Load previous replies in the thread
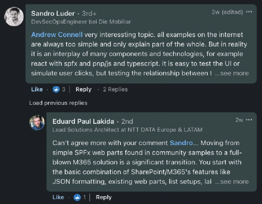Screen dimensions: 262x204 point(58,103)
